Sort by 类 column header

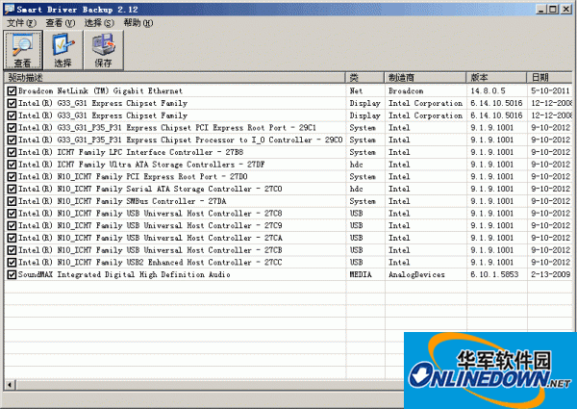point(364,77)
